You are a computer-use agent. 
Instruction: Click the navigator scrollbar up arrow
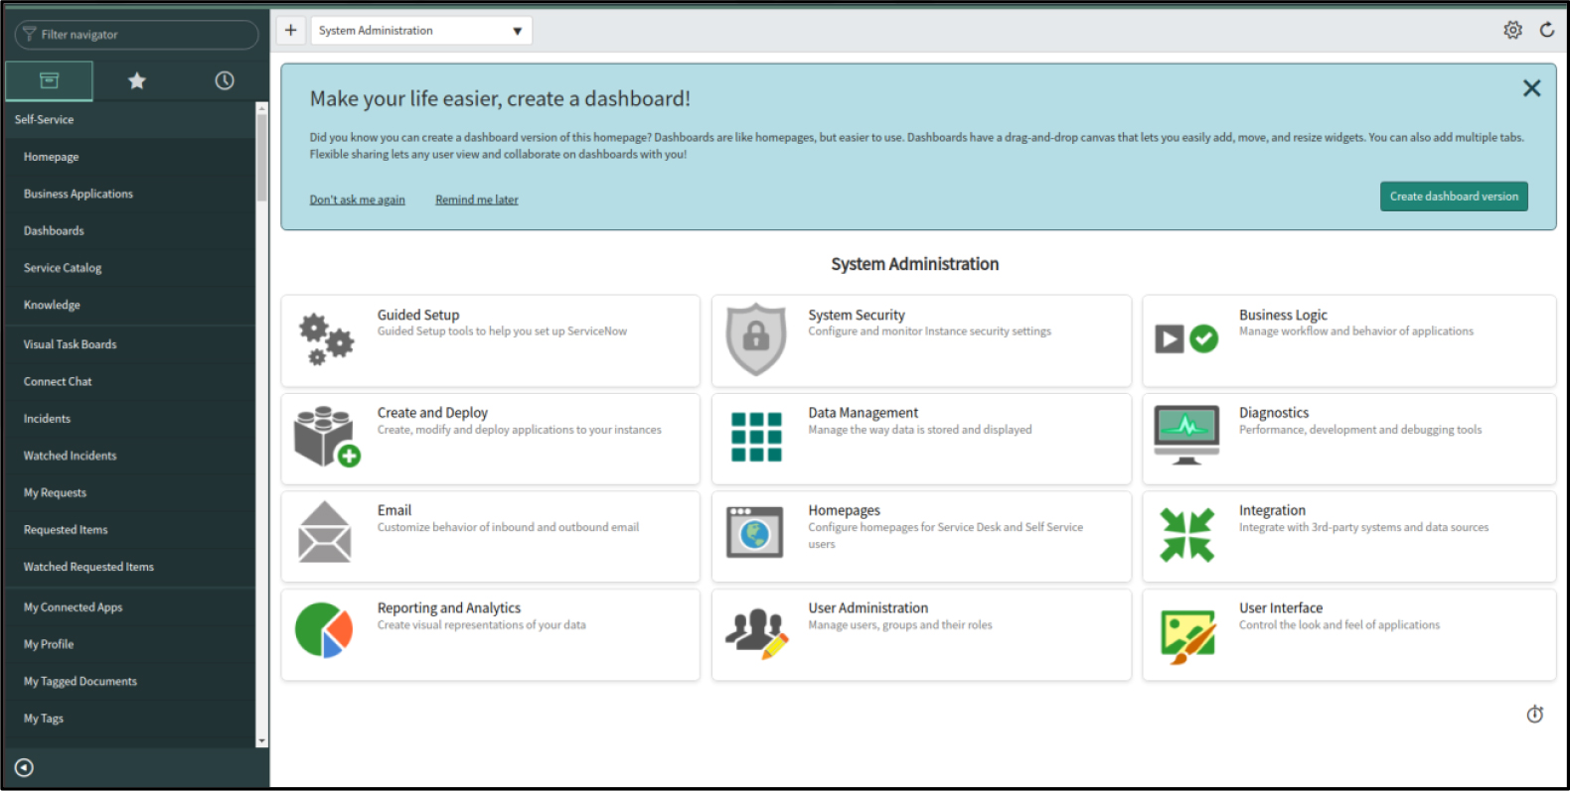262,107
